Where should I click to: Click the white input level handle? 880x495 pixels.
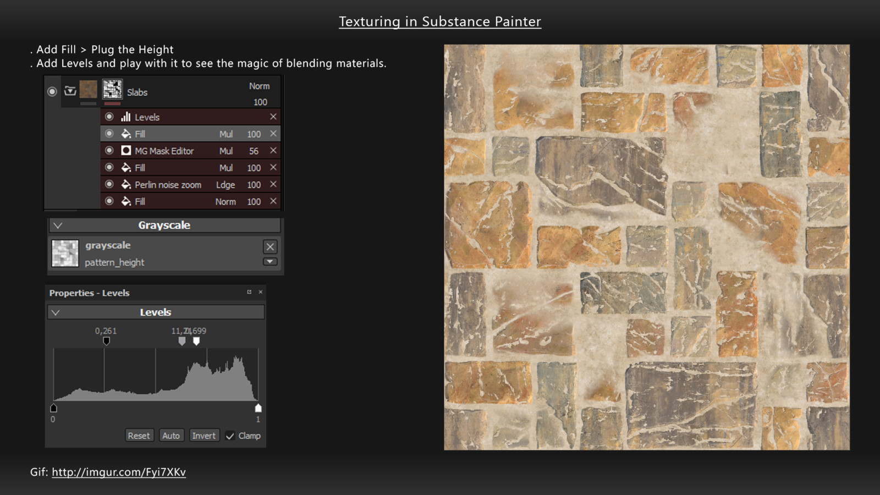[196, 342]
